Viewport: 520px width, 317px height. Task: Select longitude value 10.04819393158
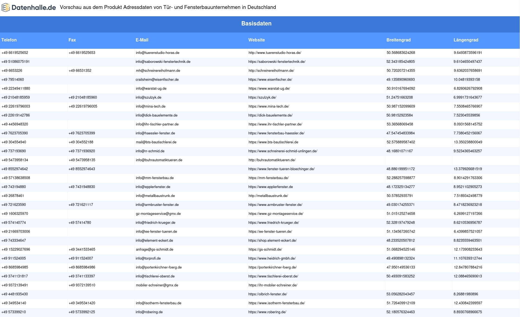pos(467,80)
